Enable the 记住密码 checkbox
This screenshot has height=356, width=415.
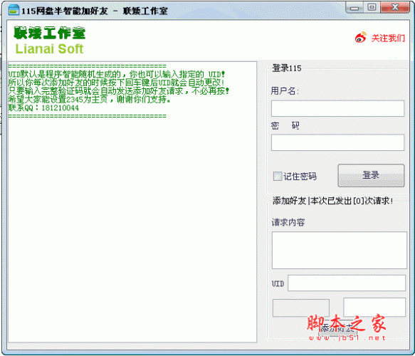pyautogui.click(x=278, y=176)
